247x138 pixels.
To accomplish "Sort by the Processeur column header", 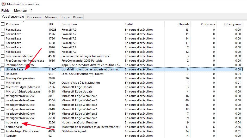I will 208,24.
